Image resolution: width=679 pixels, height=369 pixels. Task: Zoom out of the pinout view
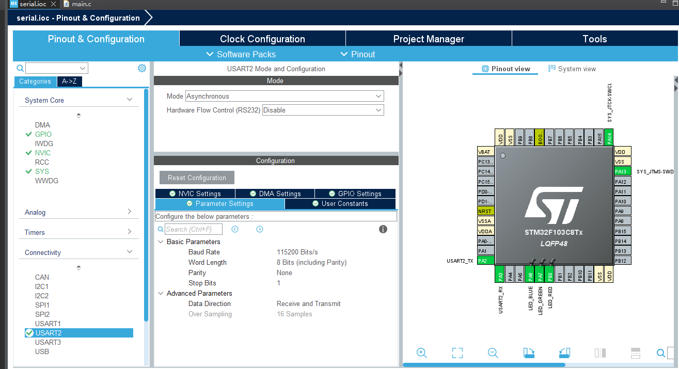[x=493, y=353]
